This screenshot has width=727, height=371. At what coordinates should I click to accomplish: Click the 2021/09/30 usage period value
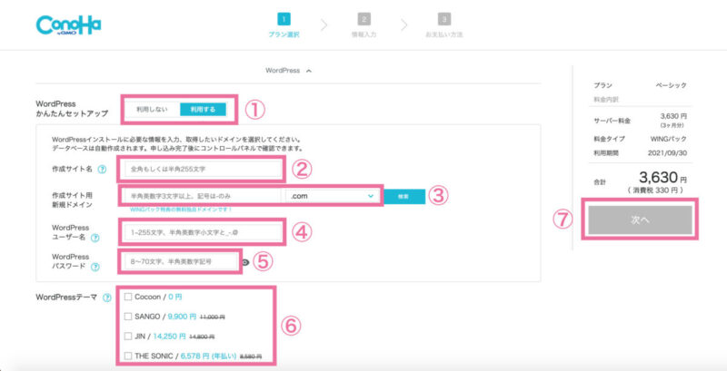669,152
